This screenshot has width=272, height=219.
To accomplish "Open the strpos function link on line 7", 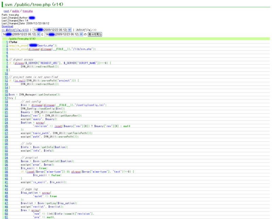I will pos(19,63).
